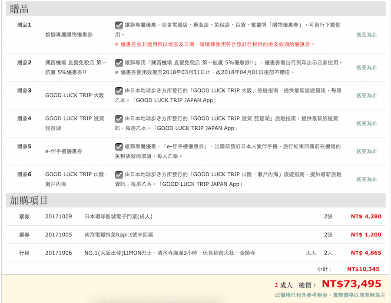The width and height of the screenshot is (391, 303).
Task: Disable the GOOD LUCK TRIP 大阪 gift checkbox
Action: point(119,91)
